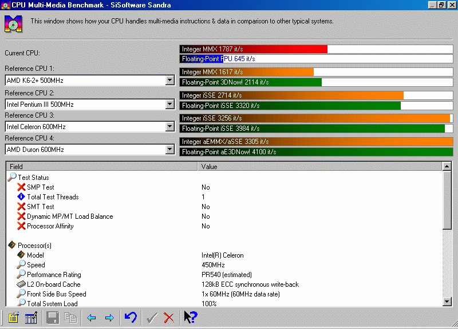This screenshot has height=329, width=458.
Task: Click the red X icon beside SMP Test
Action: [21, 187]
